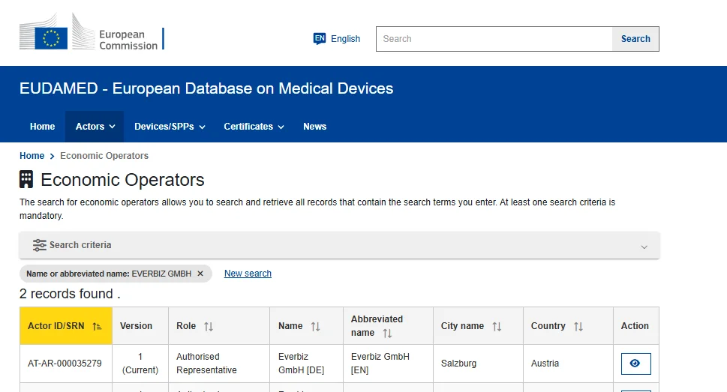This screenshot has height=392, width=727.
Task: Open the News menu item
Action: coord(315,127)
